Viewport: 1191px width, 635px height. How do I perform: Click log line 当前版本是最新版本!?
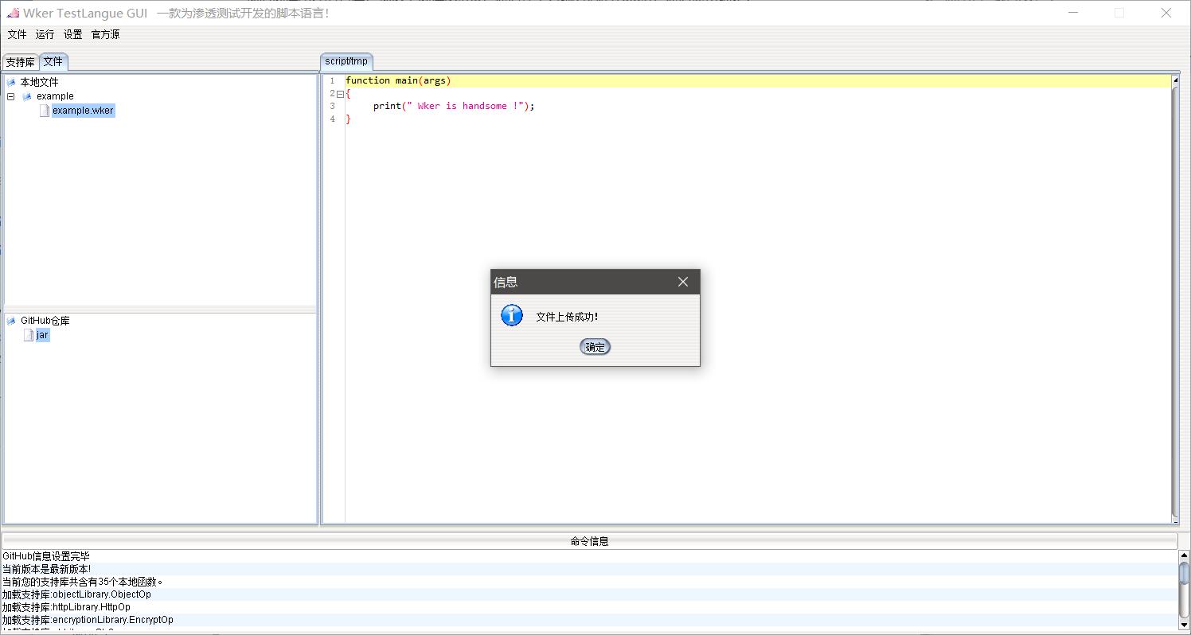pyautogui.click(x=46, y=569)
